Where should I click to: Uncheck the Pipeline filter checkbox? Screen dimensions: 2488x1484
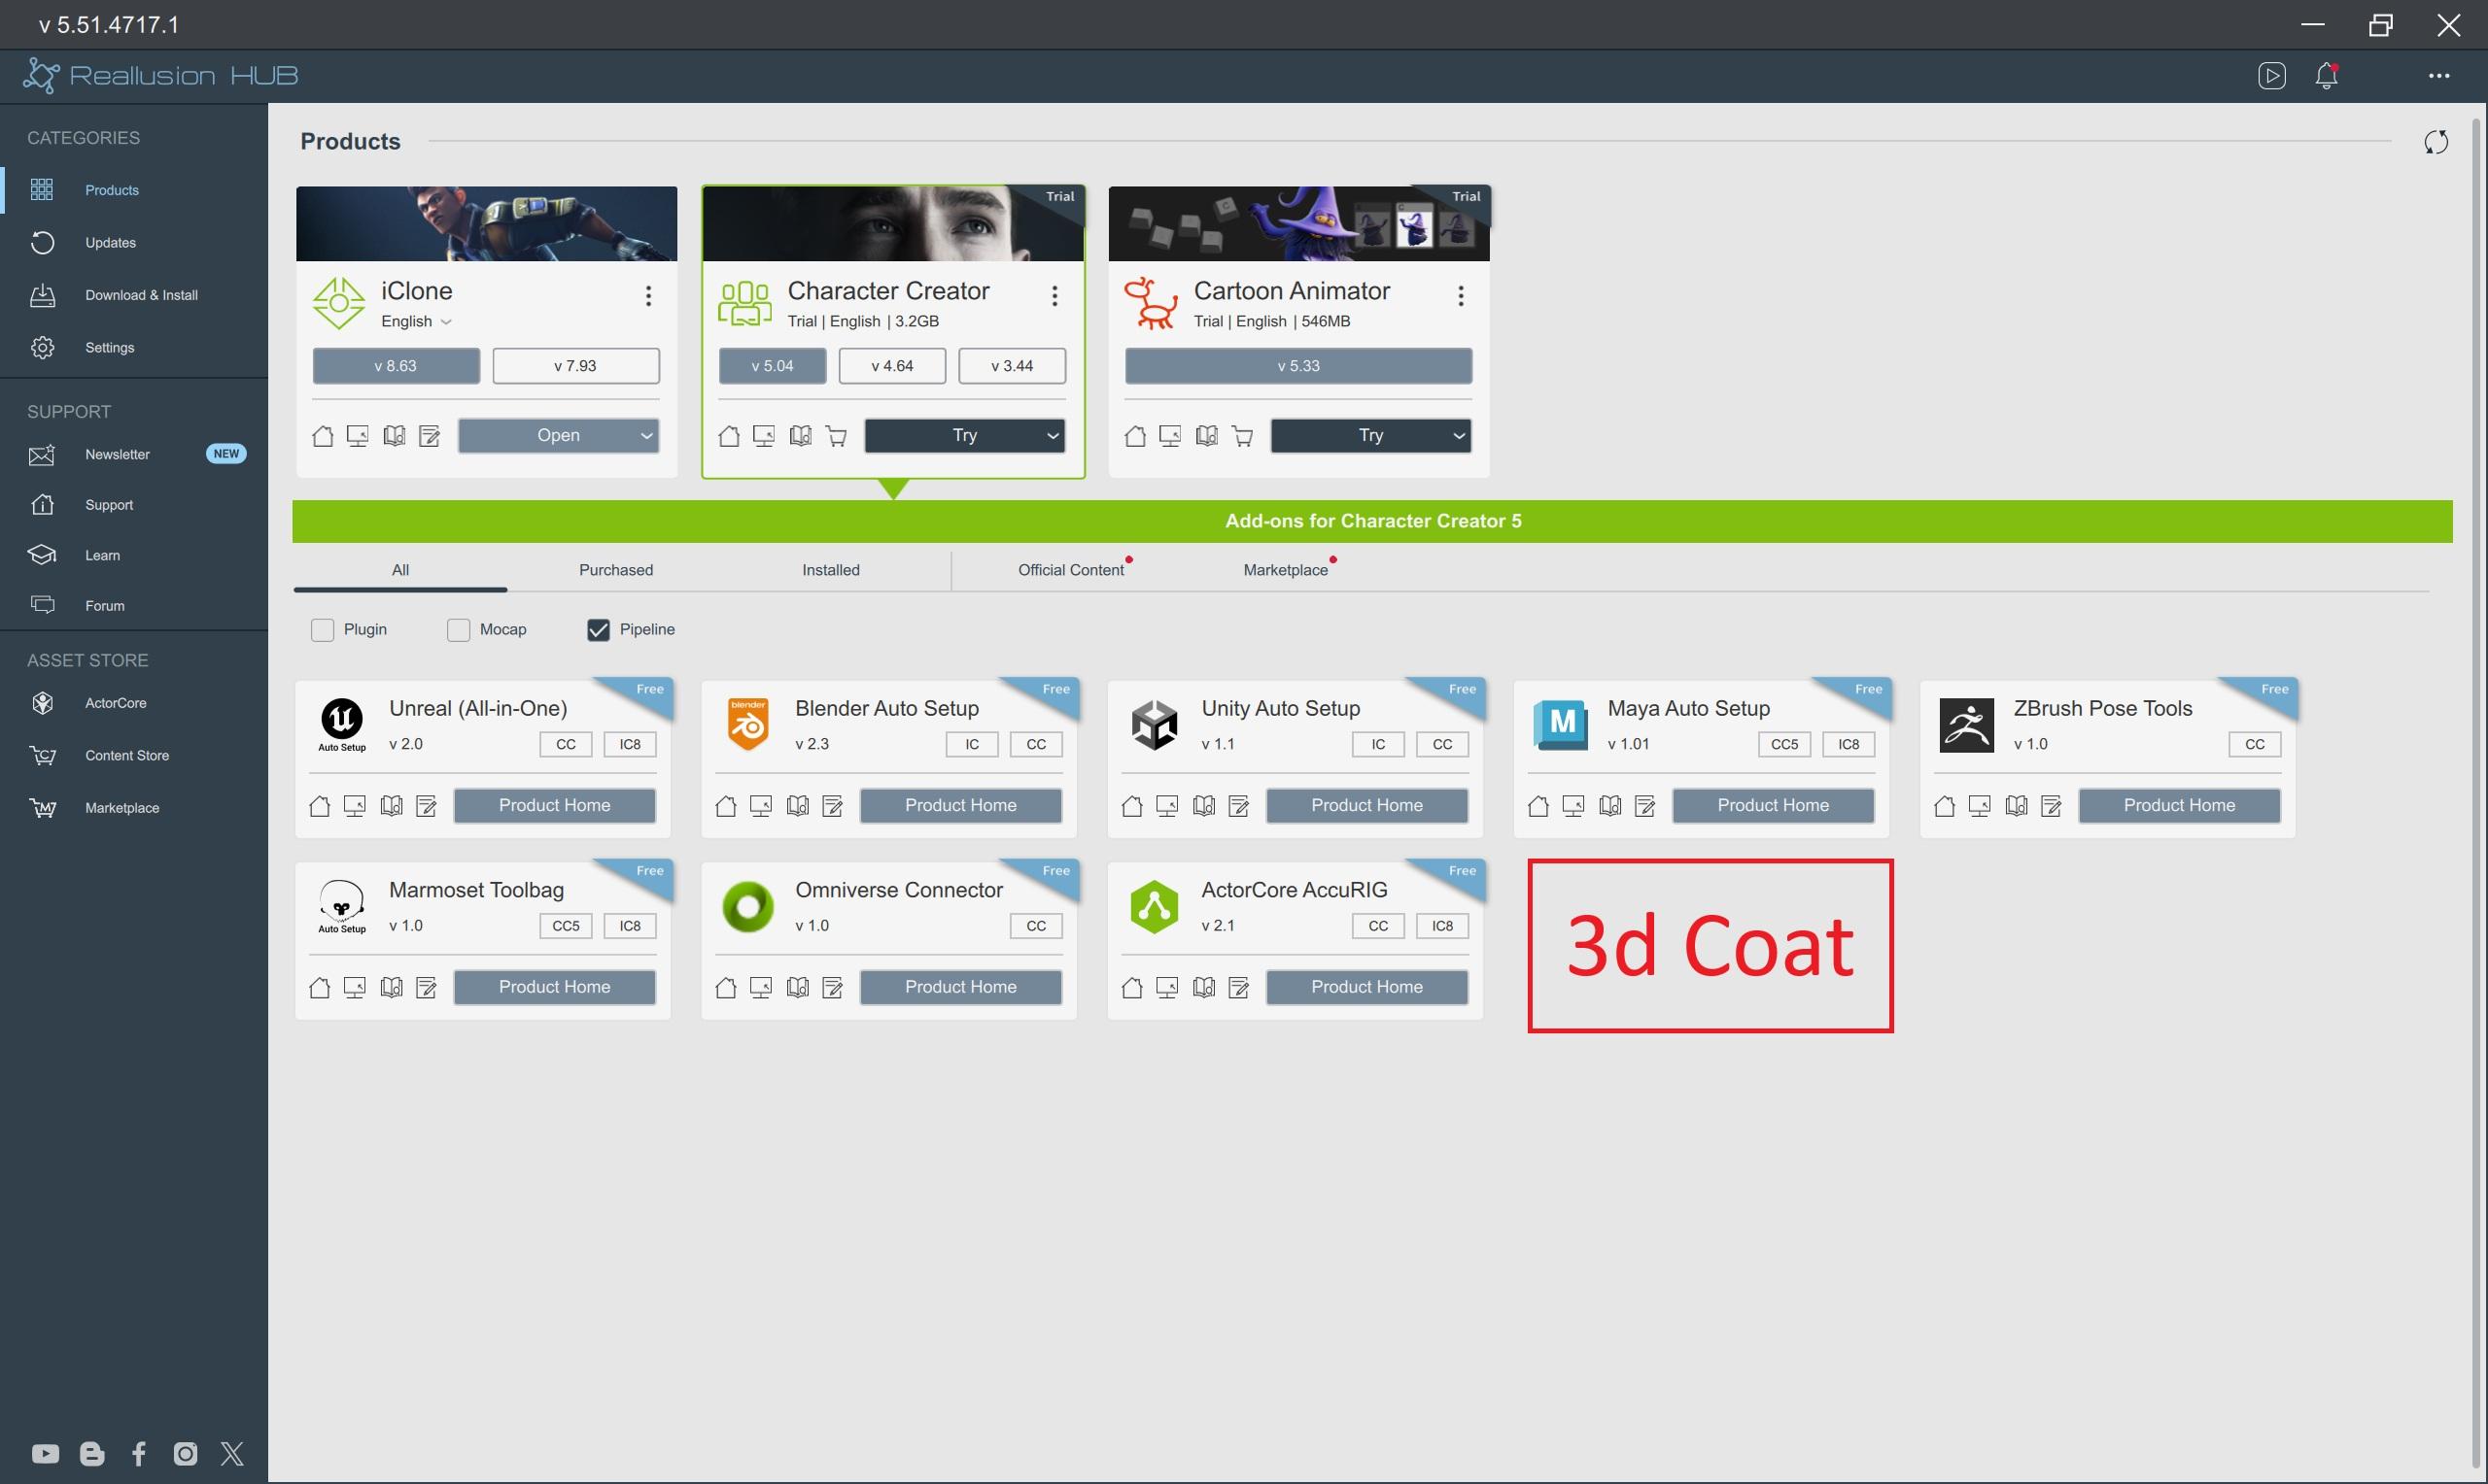(599, 630)
